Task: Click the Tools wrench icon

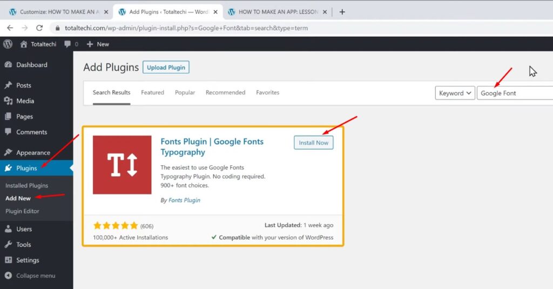Action: (8, 245)
